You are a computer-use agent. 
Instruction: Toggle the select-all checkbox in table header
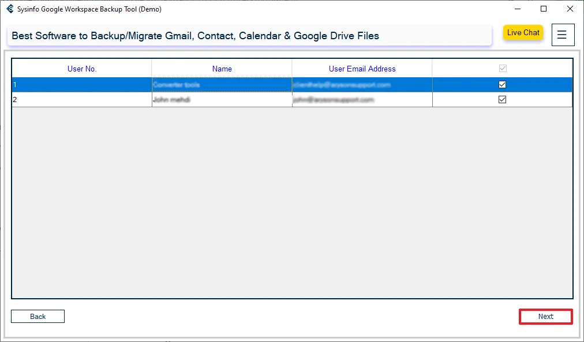click(502, 69)
